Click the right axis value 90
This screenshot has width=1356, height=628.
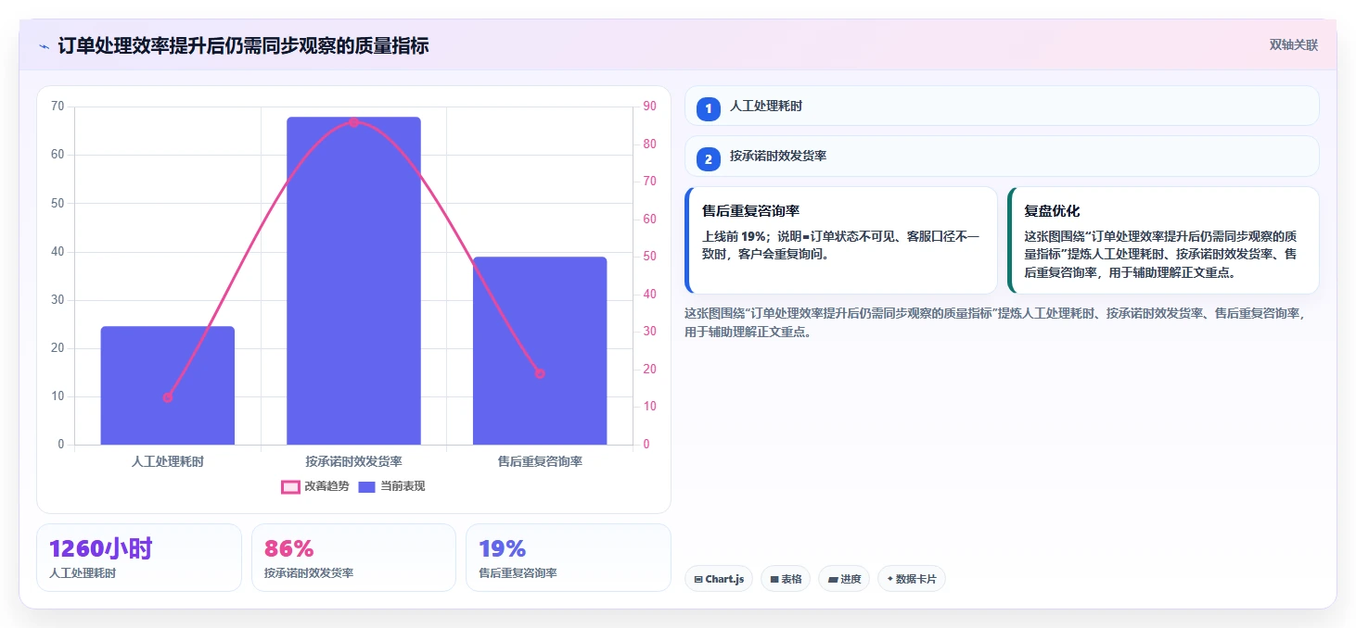pos(649,107)
